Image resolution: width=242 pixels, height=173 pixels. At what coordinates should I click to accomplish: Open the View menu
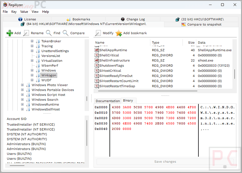[x=35, y=12]
